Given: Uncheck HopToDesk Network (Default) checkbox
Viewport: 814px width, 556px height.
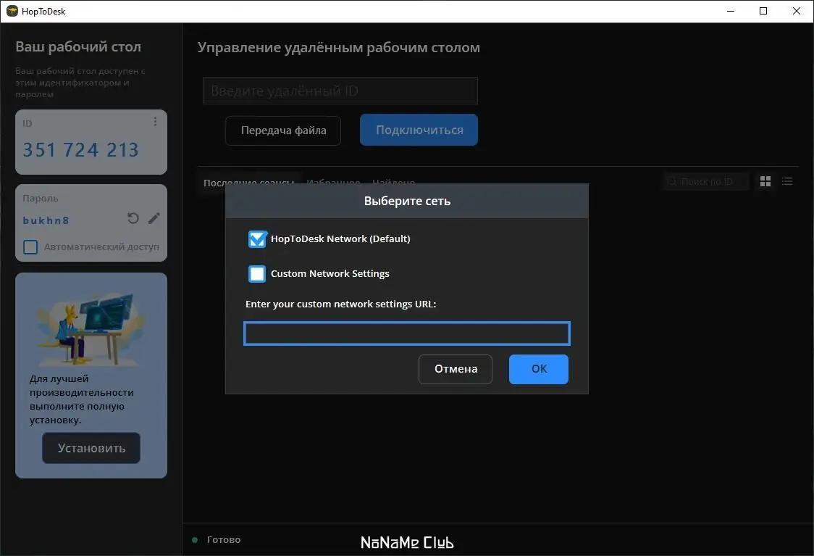Looking at the screenshot, I should (x=257, y=239).
